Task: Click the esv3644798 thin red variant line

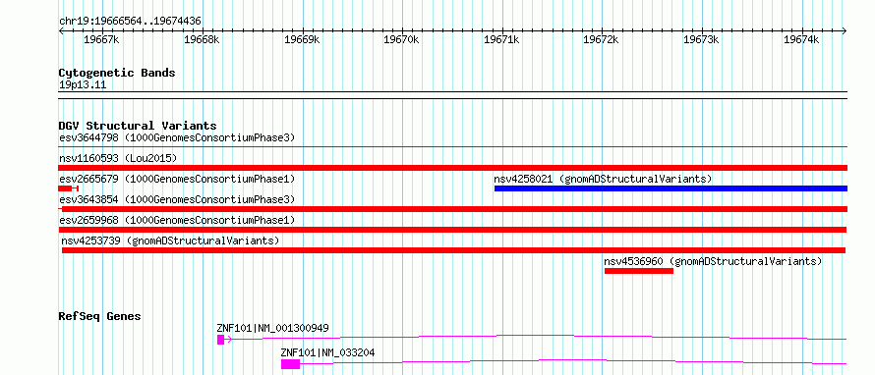Action: (452, 147)
